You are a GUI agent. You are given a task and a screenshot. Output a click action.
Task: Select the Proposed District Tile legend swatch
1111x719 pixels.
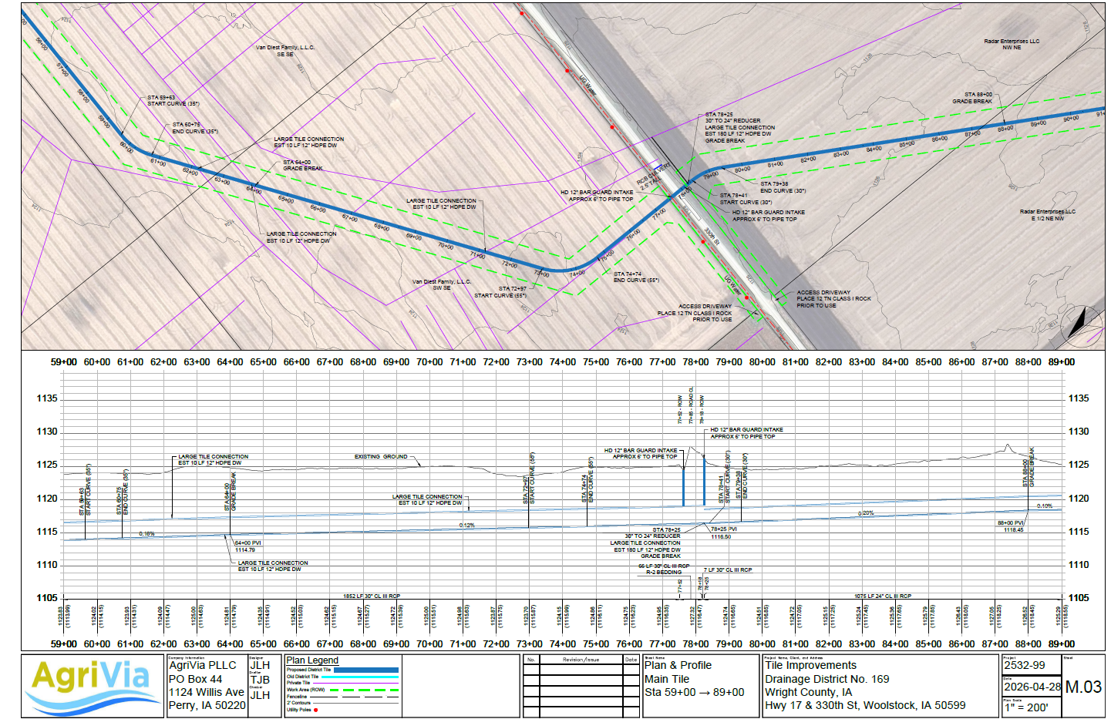tap(366, 670)
